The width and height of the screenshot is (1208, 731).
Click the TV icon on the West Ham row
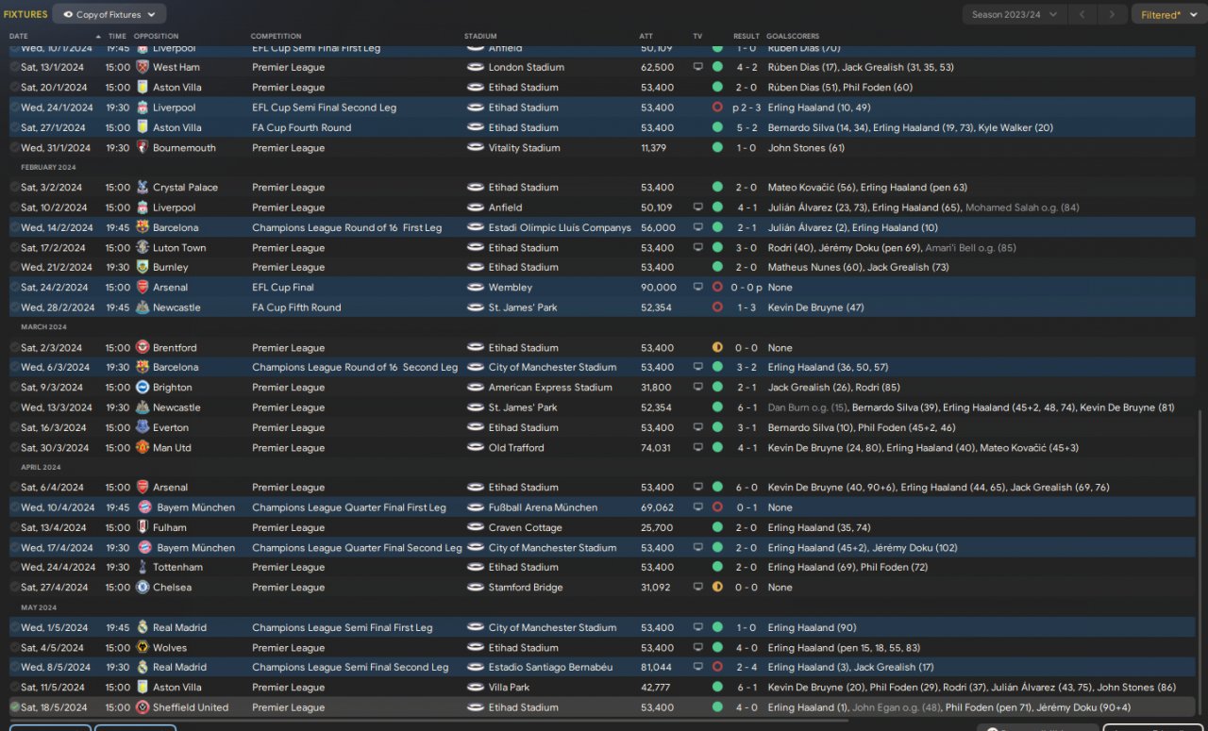tap(697, 67)
